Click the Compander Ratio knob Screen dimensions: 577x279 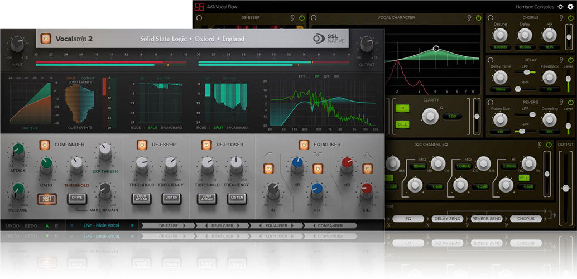pos(46,165)
